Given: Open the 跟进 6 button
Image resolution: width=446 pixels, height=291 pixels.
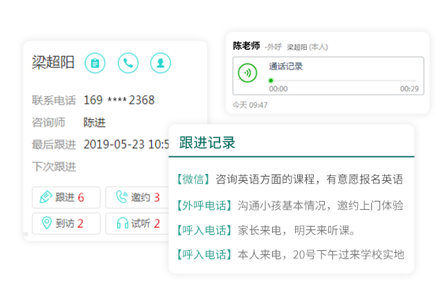Looking at the screenshot, I should click(x=66, y=197).
